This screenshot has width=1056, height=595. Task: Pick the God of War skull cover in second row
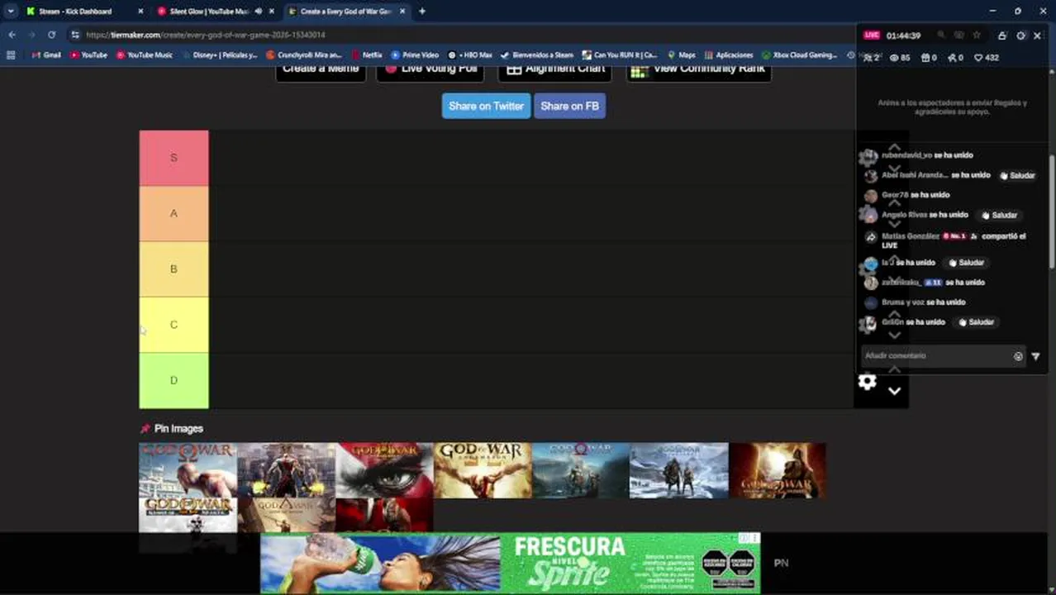point(188,515)
